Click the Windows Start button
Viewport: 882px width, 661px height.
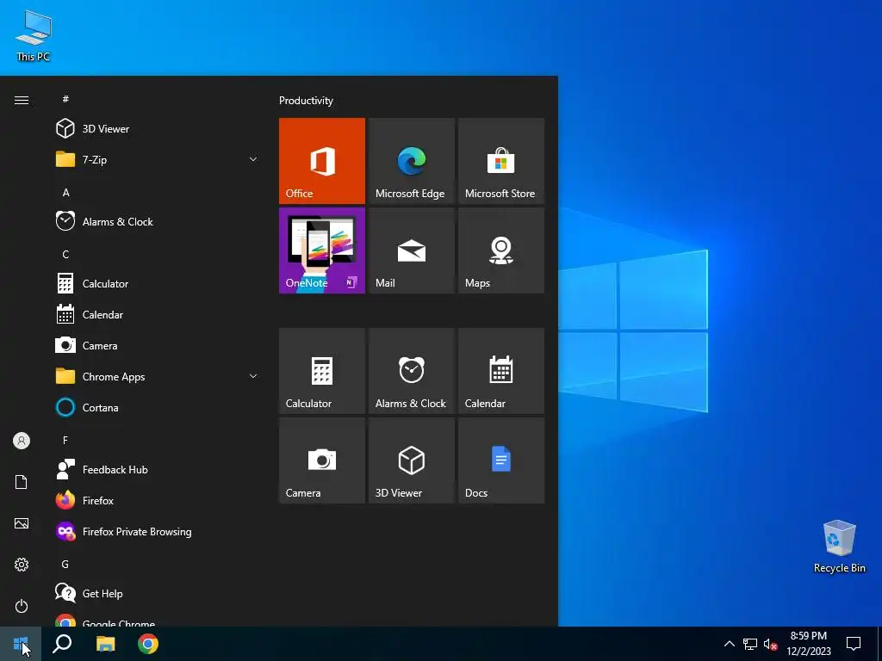(21, 644)
